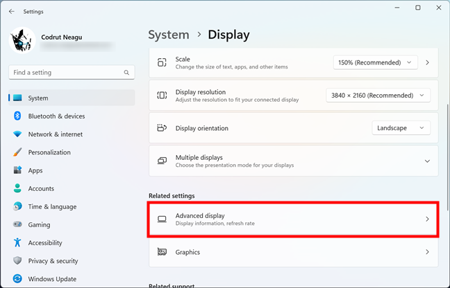Click the Scale row icon
Screen dimensions: 450x288
coord(162,62)
